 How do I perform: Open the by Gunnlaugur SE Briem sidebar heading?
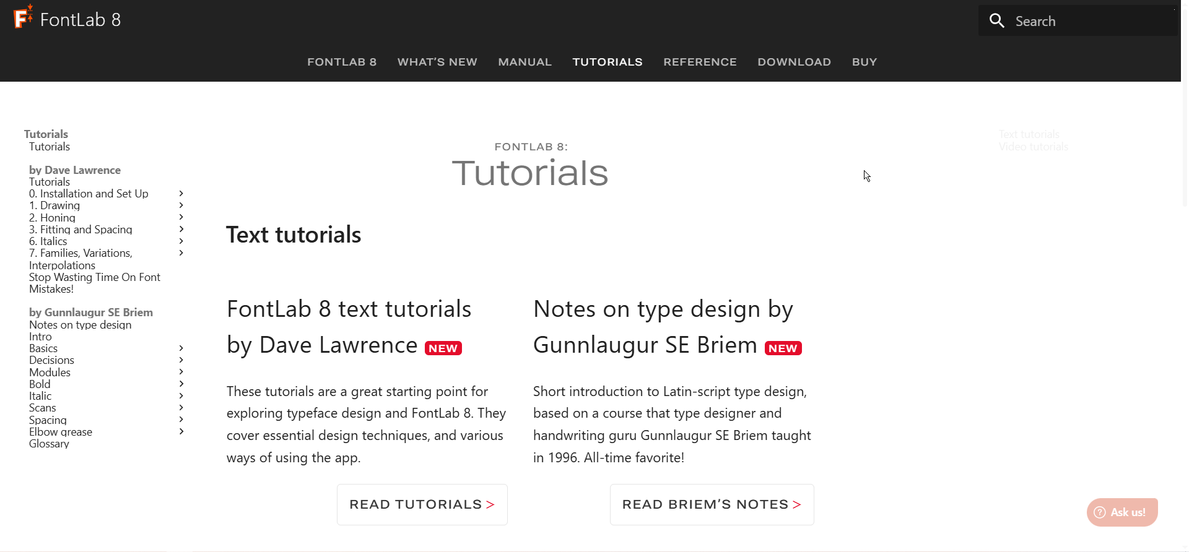pos(91,313)
